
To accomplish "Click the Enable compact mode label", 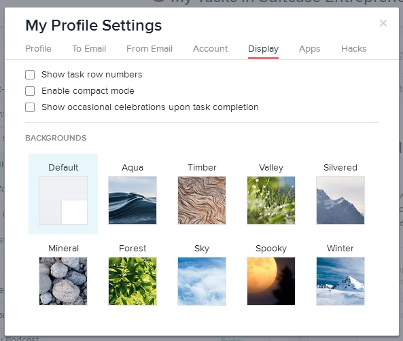I will tap(88, 91).
